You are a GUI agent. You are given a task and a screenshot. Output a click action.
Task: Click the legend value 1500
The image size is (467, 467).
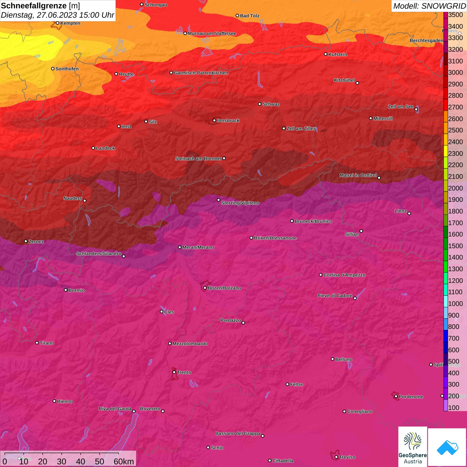(455, 246)
